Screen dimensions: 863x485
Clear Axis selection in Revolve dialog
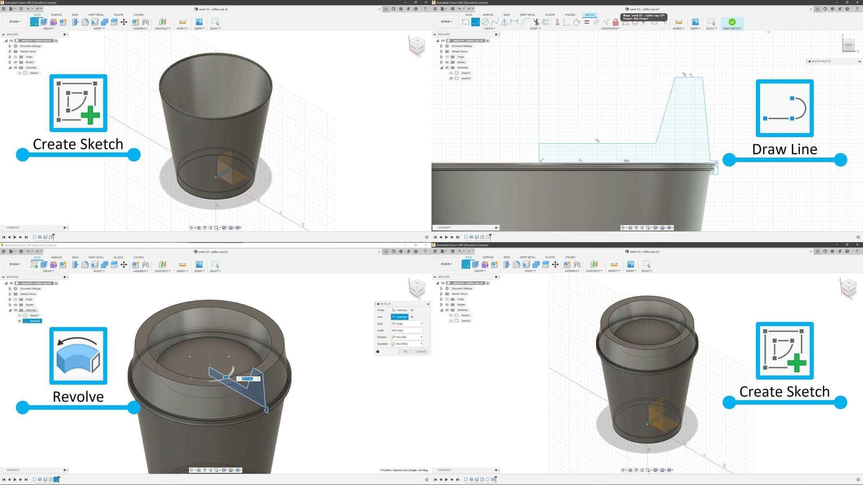[412, 317]
